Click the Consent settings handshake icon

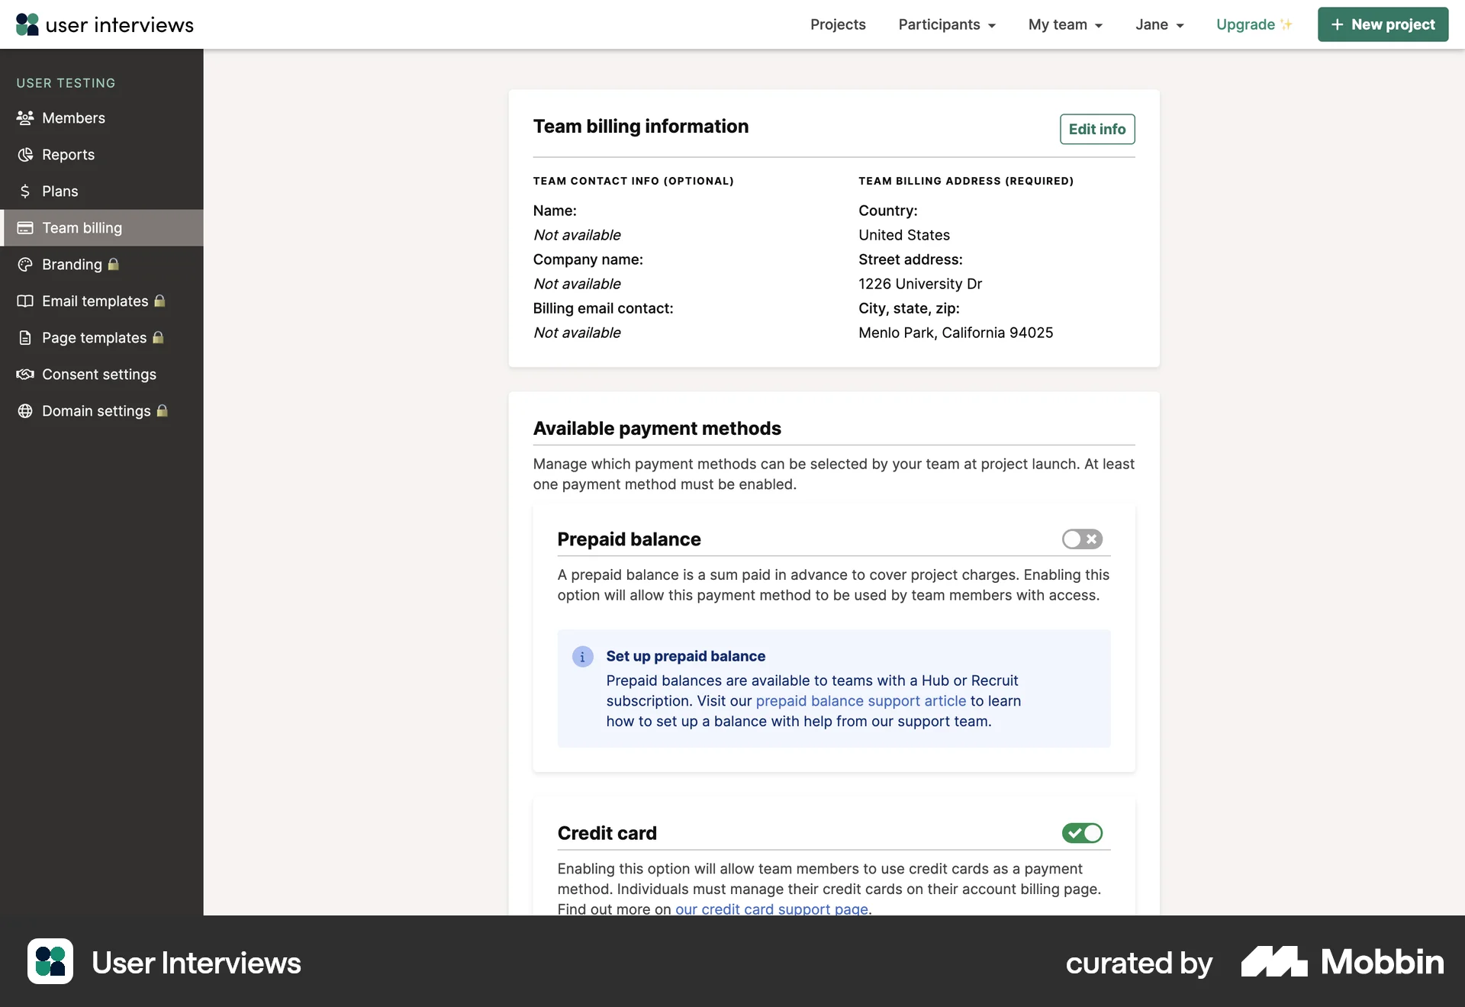pyautogui.click(x=25, y=374)
